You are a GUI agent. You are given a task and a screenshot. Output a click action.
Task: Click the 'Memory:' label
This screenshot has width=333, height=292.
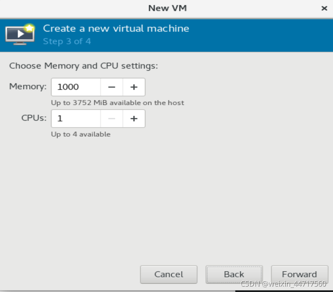28,87
